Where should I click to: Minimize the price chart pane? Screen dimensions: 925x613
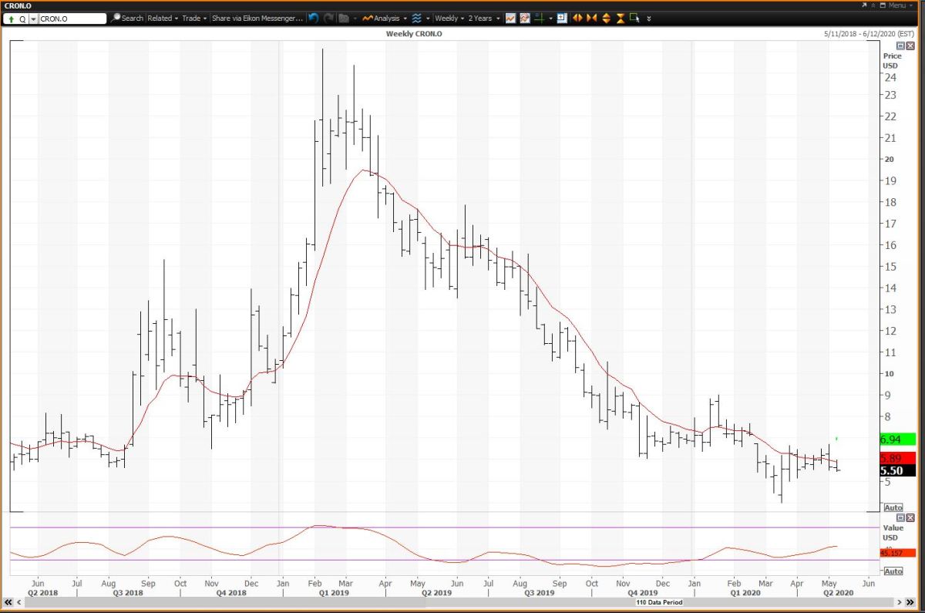[900, 46]
